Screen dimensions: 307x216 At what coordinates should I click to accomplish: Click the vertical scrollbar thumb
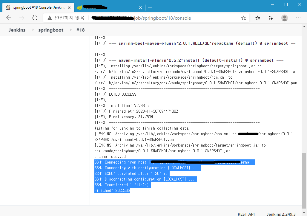pyautogui.click(x=304, y=181)
